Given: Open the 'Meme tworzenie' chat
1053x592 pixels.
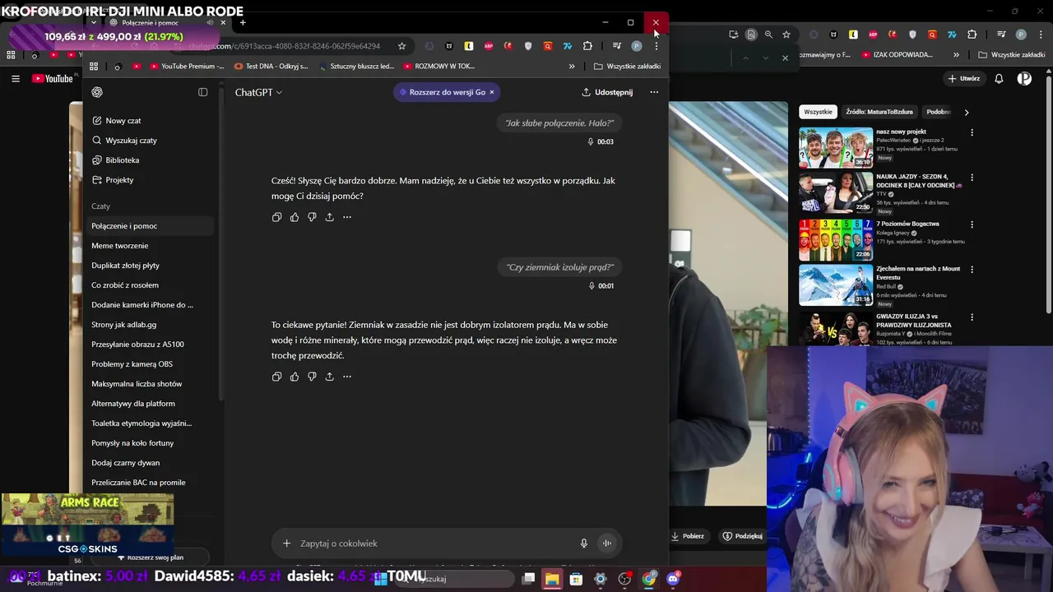Looking at the screenshot, I should pos(120,246).
